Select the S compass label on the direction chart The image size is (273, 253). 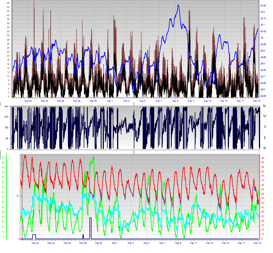point(265,127)
